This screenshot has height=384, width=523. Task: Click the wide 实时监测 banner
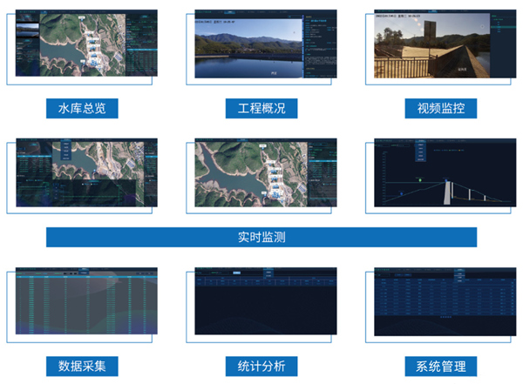pyautogui.click(x=261, y=237)
